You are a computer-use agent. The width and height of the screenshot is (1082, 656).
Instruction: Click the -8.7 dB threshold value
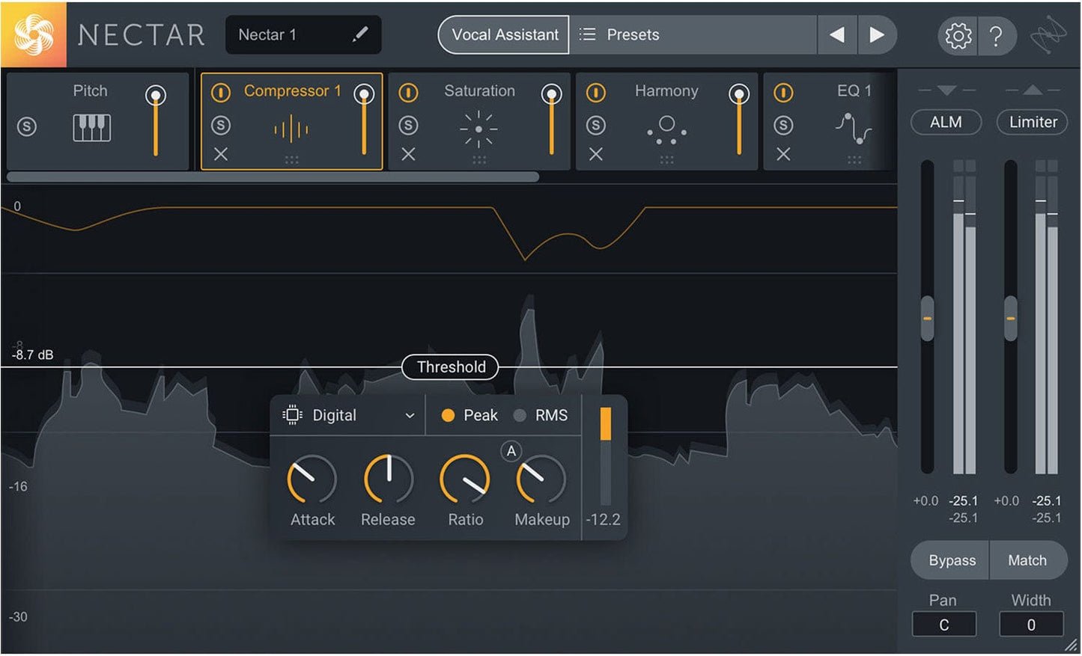(33, 355)
